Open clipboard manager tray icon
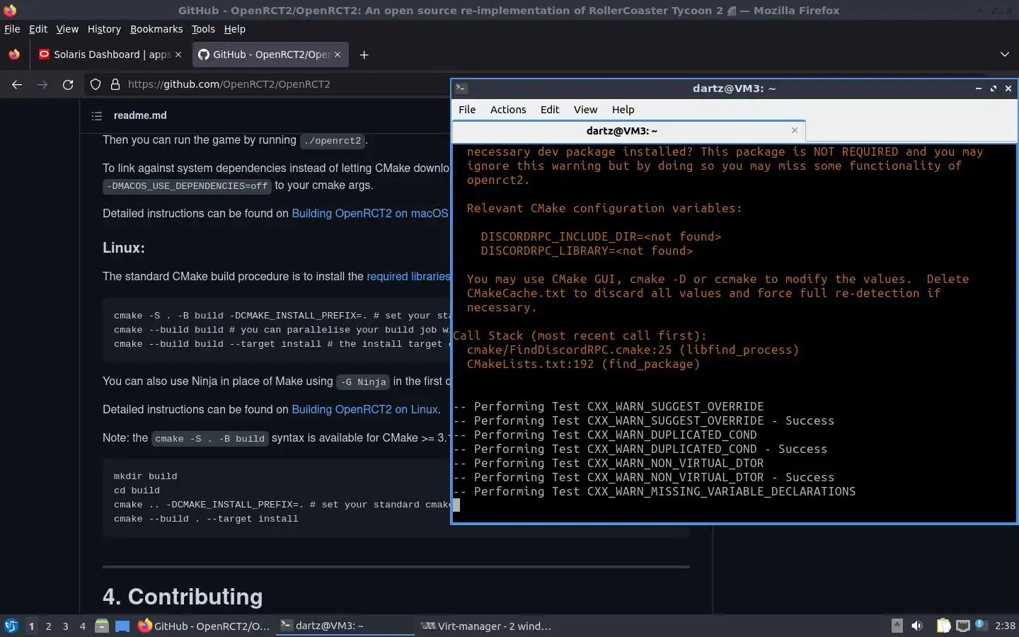This screenshot has width=1019, height=637. point(943,626)
